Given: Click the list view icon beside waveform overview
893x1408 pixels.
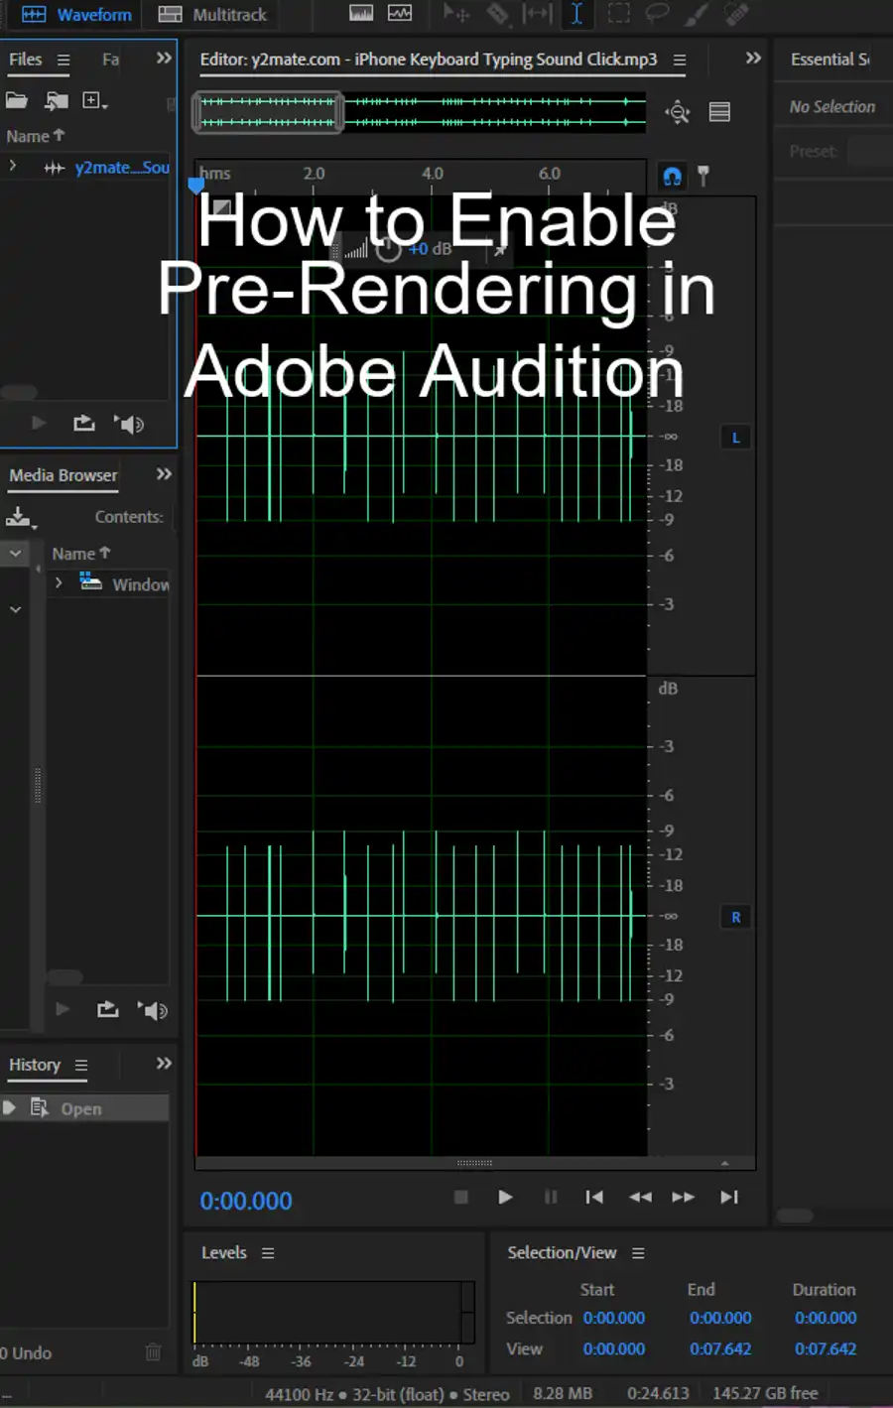Looking at the screenshot, I should (719, 112).
